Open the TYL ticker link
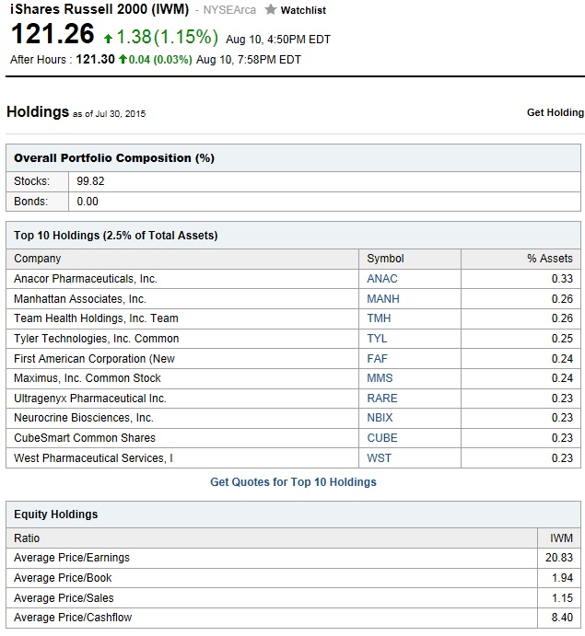This screenshot has height=636, width=585. [377, 339]
